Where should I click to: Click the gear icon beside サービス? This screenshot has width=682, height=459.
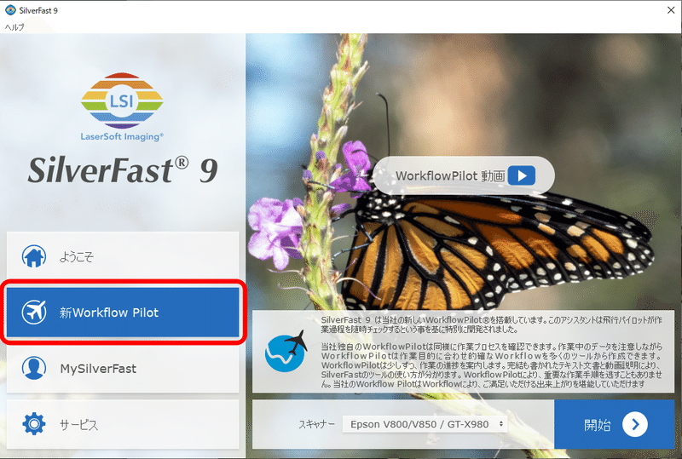pyautogui.click(x=34, y=424)
